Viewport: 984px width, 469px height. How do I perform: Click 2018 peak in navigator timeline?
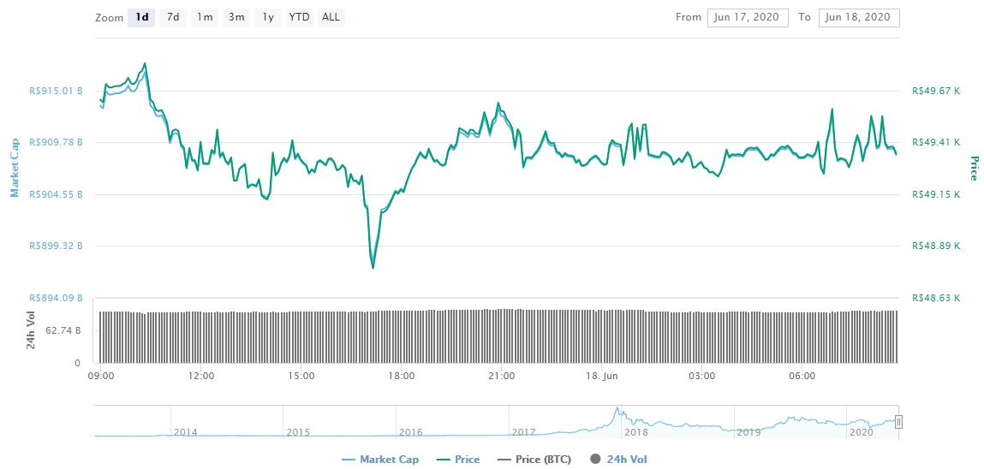point(617,410)
